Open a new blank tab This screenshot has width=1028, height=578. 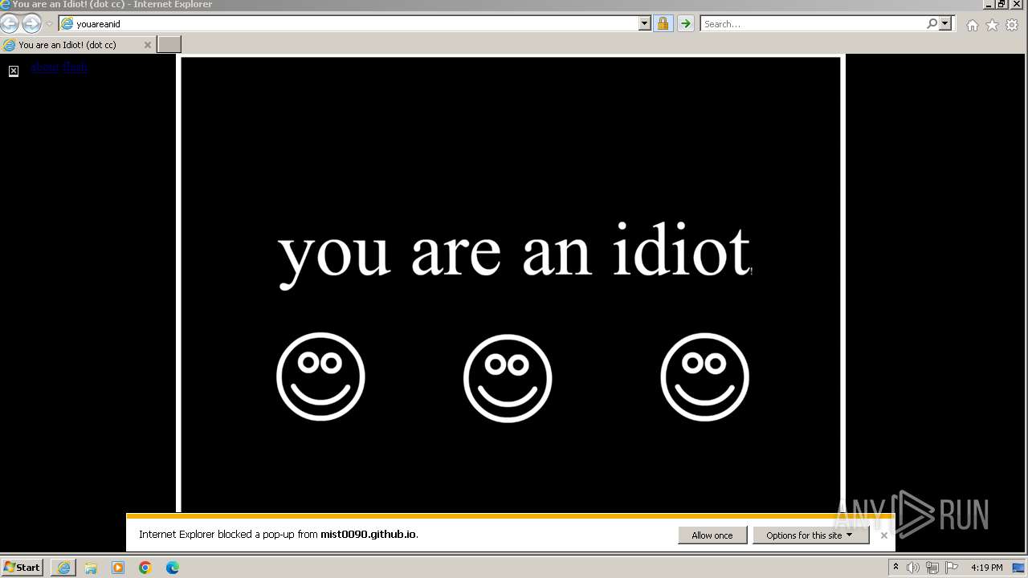click(169, 44)
